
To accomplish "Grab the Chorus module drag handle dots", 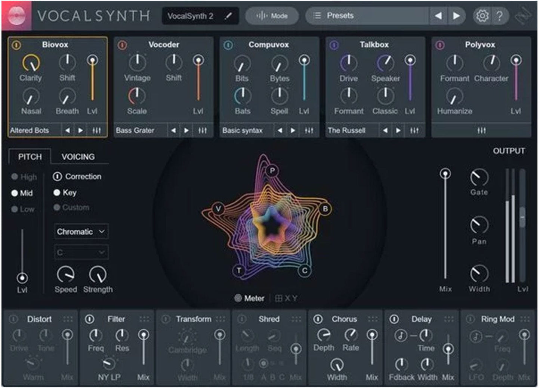I will point(372,319).
